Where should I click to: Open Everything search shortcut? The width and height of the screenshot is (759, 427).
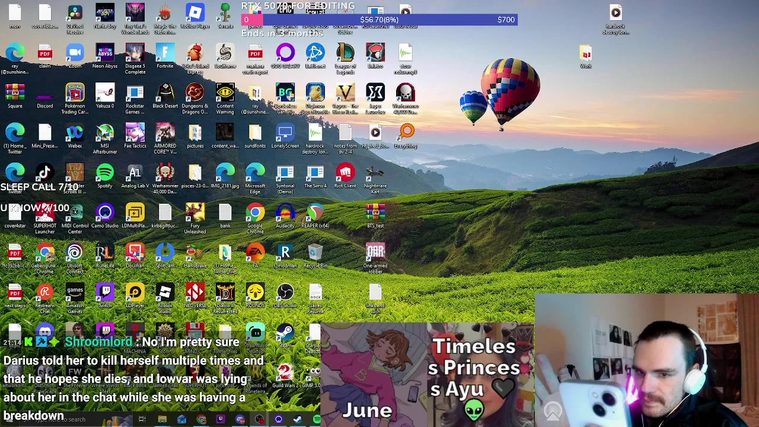pos(406,133)
